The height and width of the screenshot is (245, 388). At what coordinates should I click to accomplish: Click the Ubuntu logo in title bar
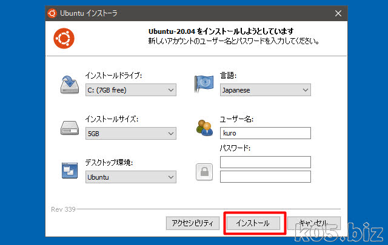52,13
